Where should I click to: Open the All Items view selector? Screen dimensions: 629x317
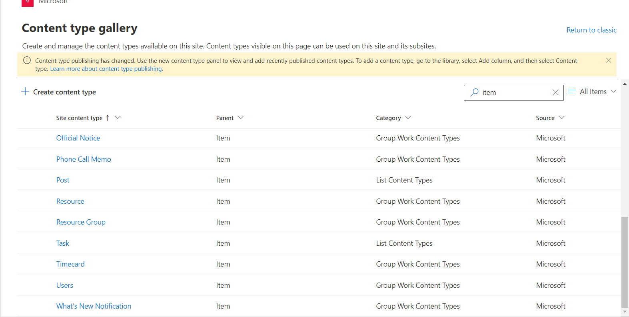tap(593, 92)
